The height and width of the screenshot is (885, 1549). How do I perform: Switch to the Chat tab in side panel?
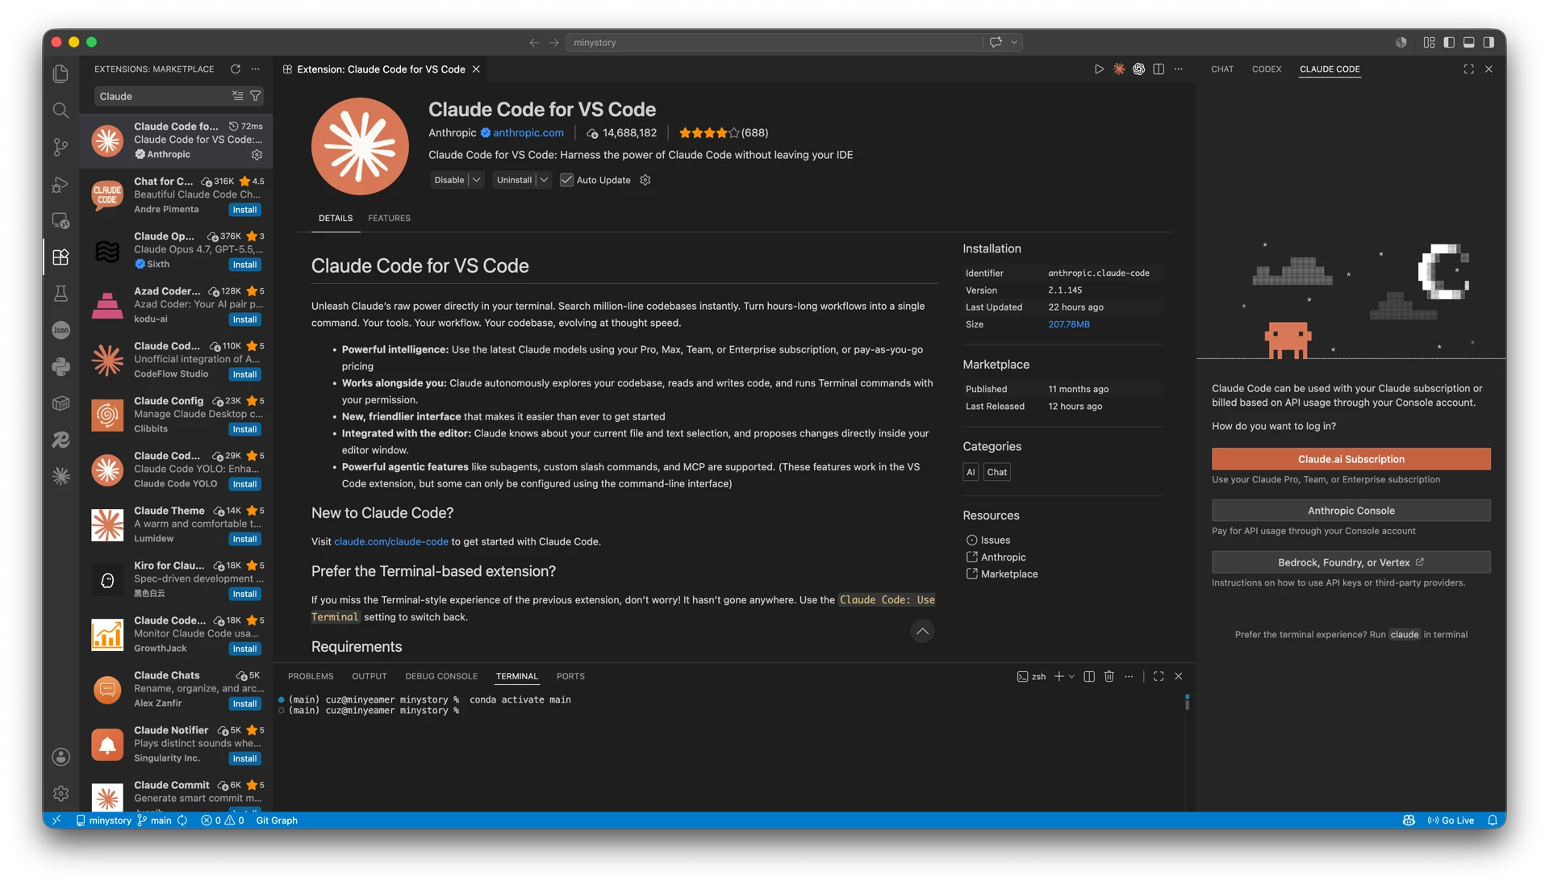[x=1222, y=69]
